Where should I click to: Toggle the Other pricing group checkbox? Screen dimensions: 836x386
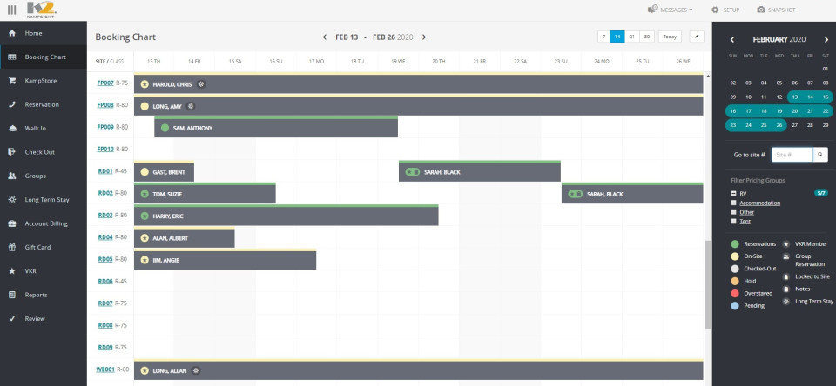coord(733,212)
